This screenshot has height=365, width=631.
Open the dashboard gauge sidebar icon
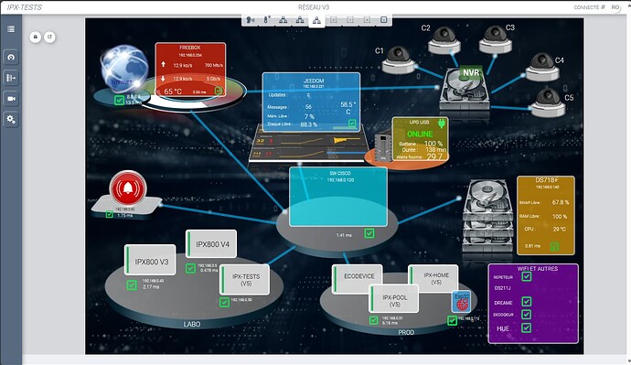coord(11,57)
